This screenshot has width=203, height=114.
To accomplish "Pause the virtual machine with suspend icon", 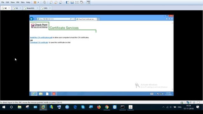I will tap(35, 2).
